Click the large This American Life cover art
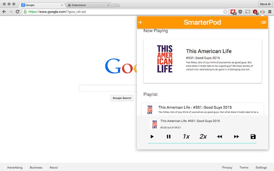 coord(165,59)
